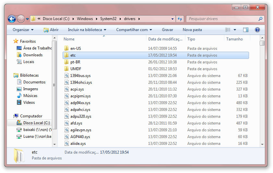Create a folder with 'Nova pasta'
This screenshot has width=273, height=173.
point(192,30)
